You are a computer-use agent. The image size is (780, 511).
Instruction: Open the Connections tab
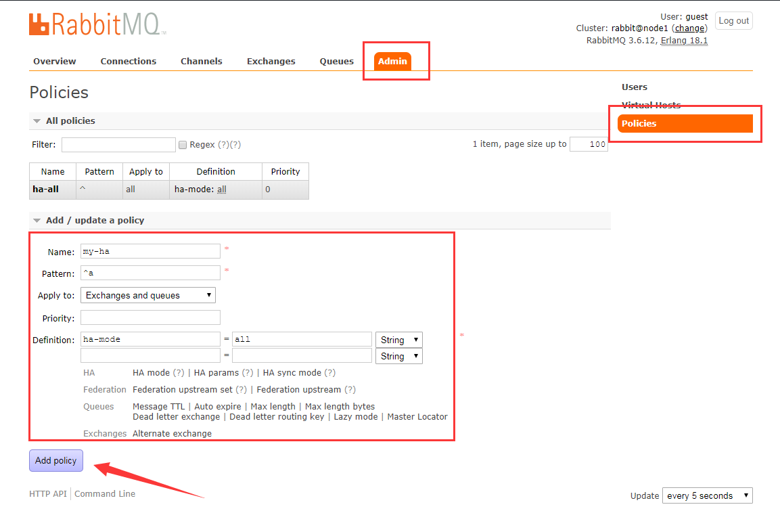(x=129, y=61)
